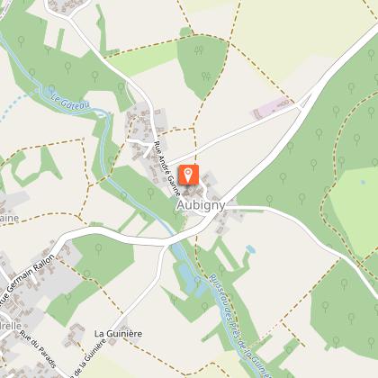Click the orange location pin marker
Screen dimensions: 378x378
click(189, 175)
